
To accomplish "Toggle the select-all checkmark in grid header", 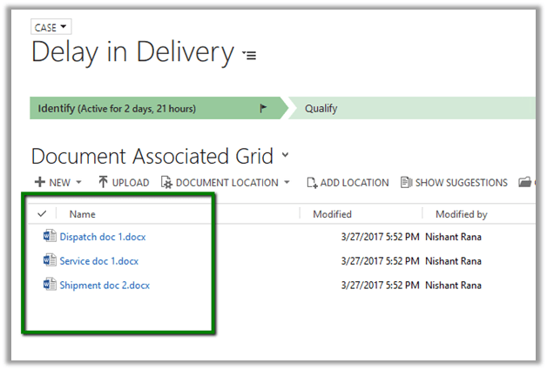I will (x=42, y=214).
